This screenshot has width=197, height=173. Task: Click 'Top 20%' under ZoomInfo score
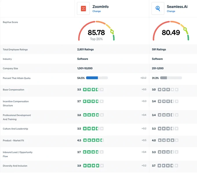click(x=96, y=39)
